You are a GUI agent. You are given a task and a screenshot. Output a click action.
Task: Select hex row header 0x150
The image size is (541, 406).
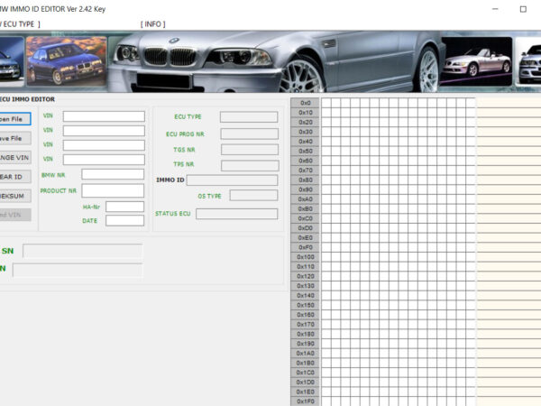[305, 305]
